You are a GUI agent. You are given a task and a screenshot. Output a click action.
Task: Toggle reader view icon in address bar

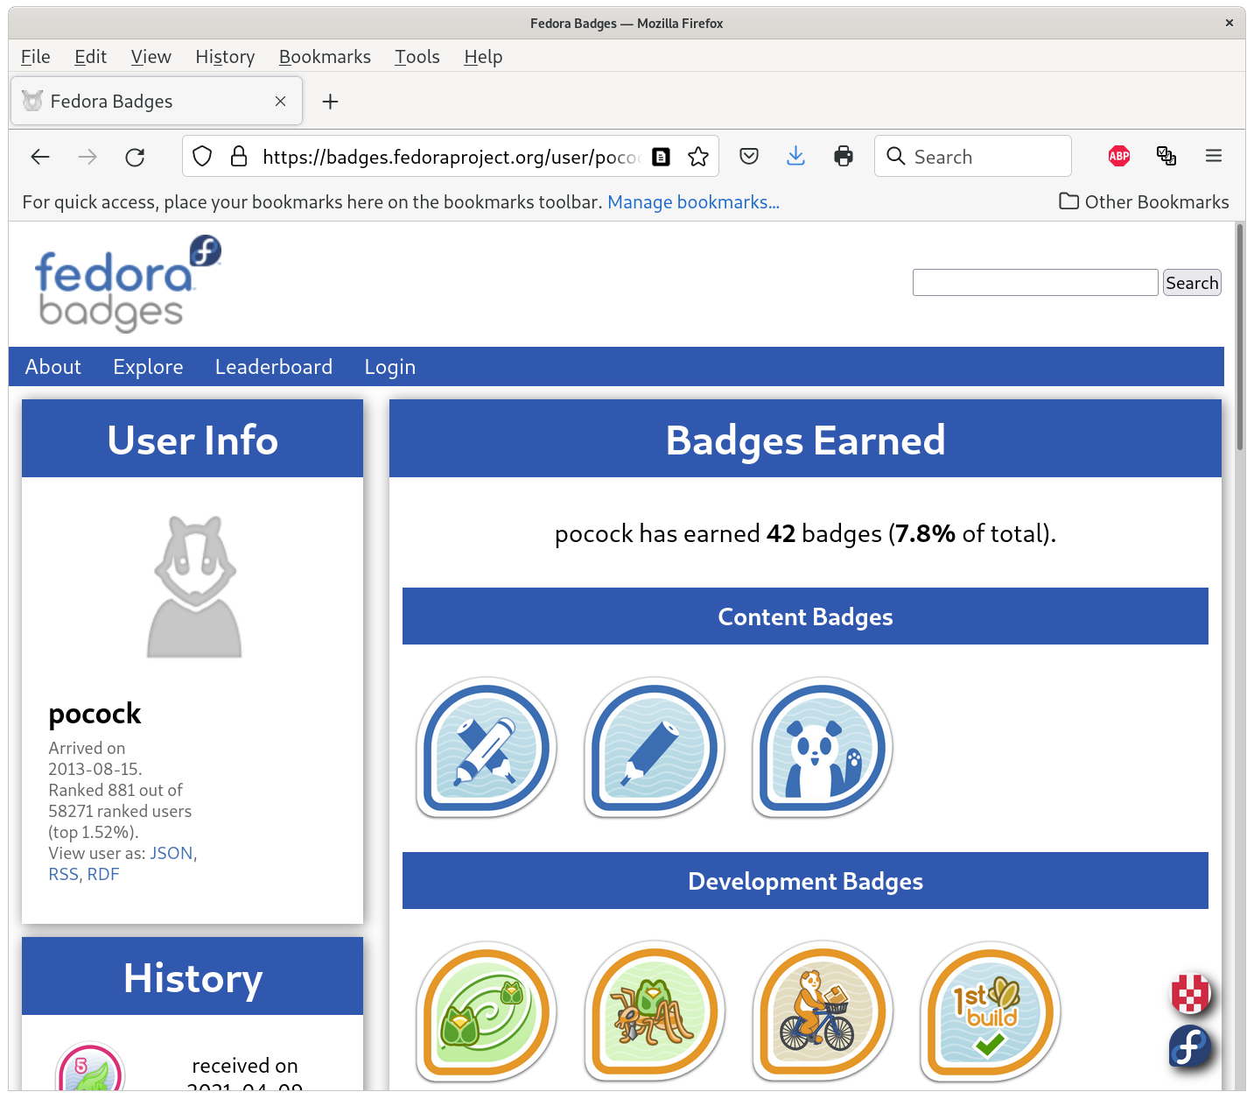662,157
